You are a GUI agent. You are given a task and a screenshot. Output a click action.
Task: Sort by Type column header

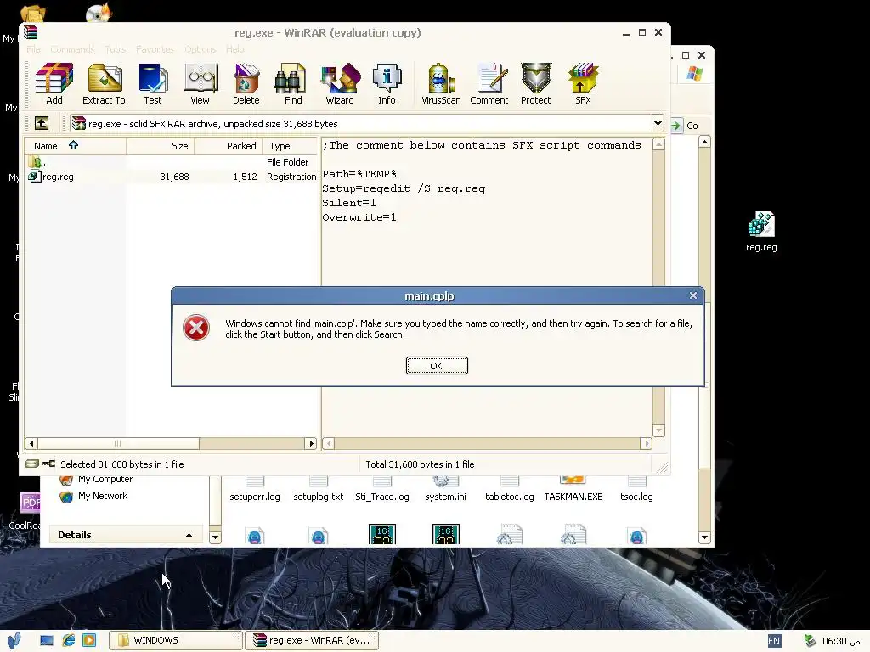click(290, 146)
